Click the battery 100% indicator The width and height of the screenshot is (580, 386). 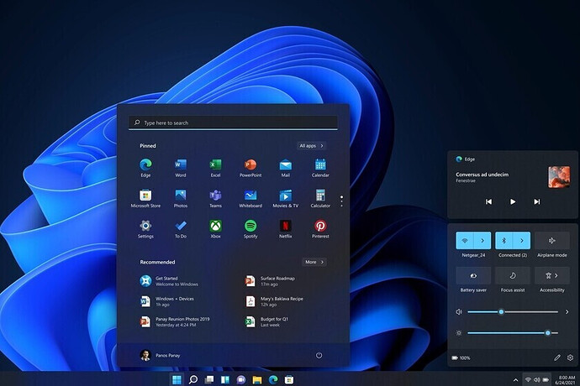[461, 357]
